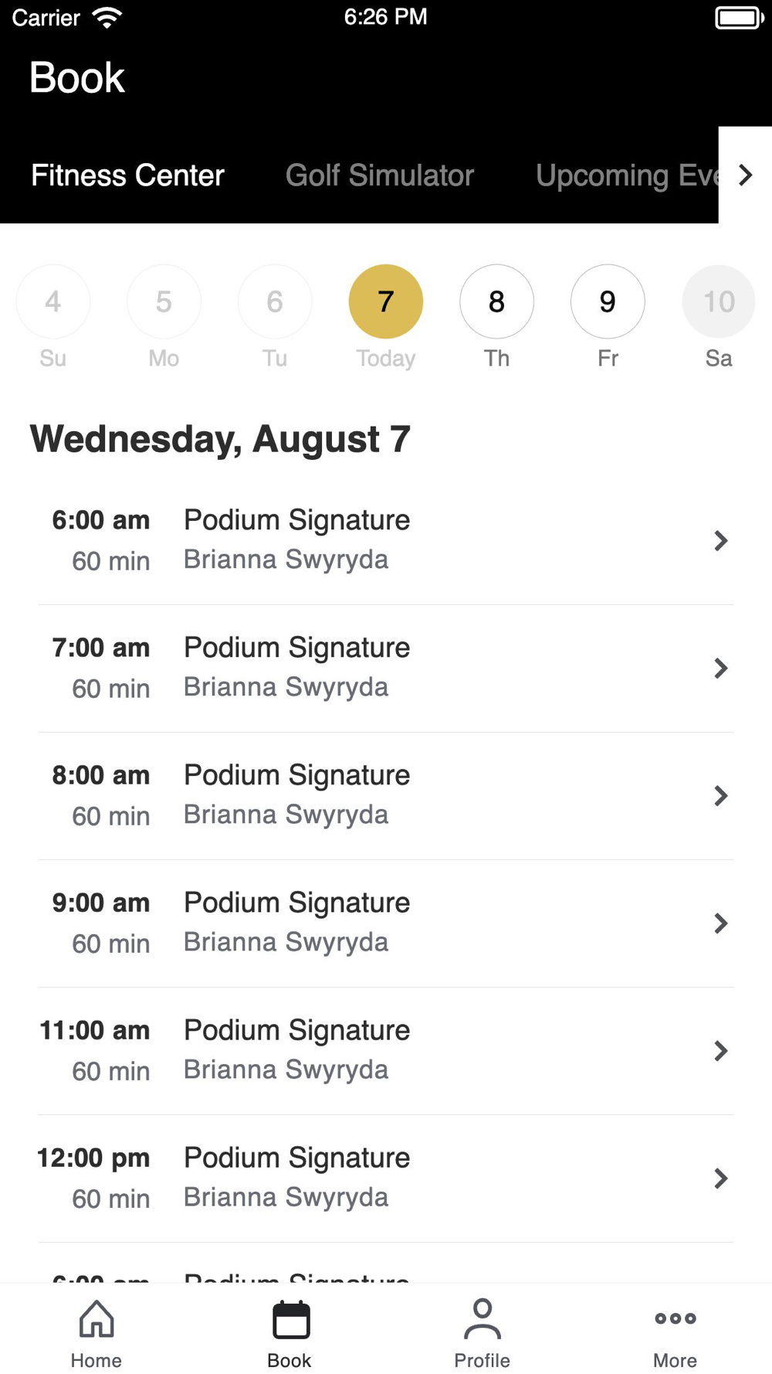Tap the Home house icon
Image resolution: width=772 pixels, height=1374 pixels.
[96, 1318]
